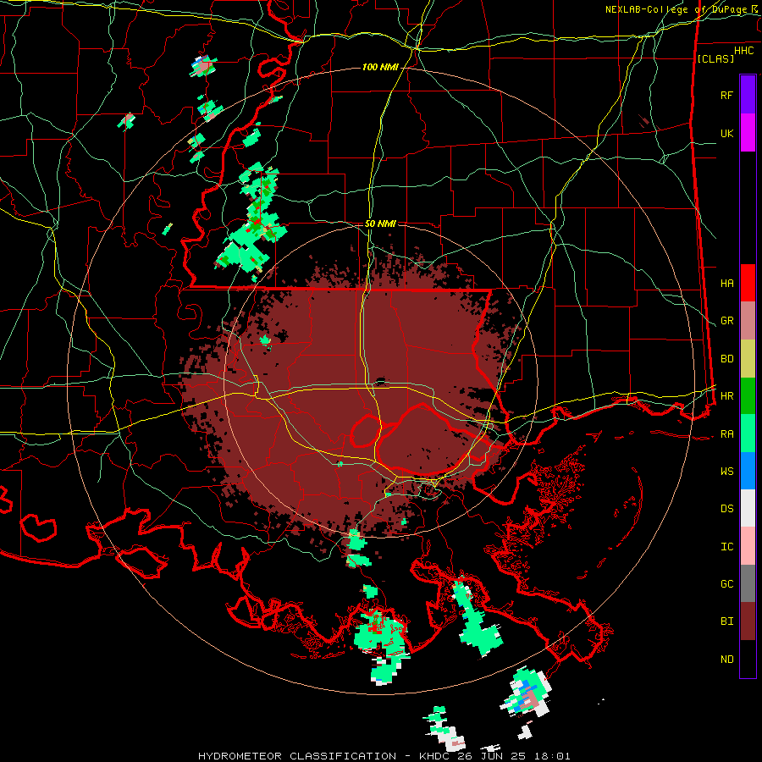
Task: Pick the RA light green swatch
Action: tap(748, 433)
